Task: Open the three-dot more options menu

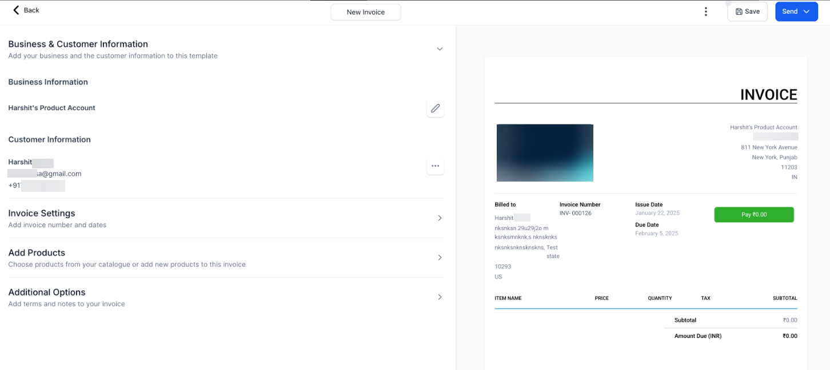Action: click(706, 11)
